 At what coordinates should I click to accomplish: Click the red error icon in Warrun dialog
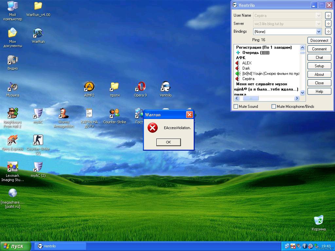(152, 128)
